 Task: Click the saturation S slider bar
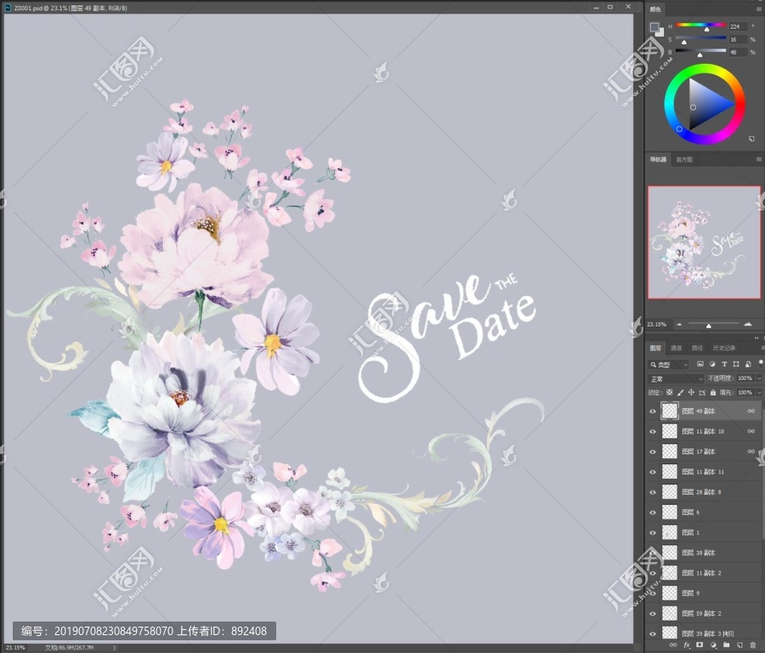(x=700, y=37)
